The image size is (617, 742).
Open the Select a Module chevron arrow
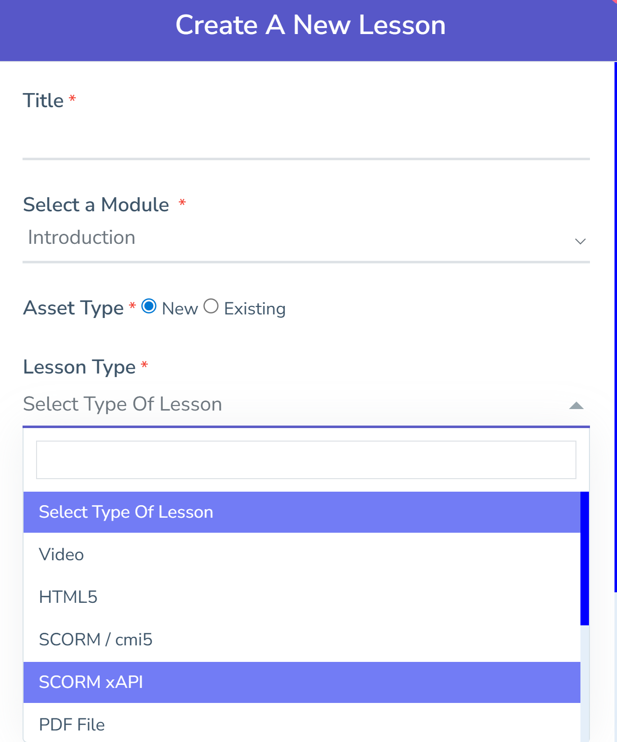(580, 241)
